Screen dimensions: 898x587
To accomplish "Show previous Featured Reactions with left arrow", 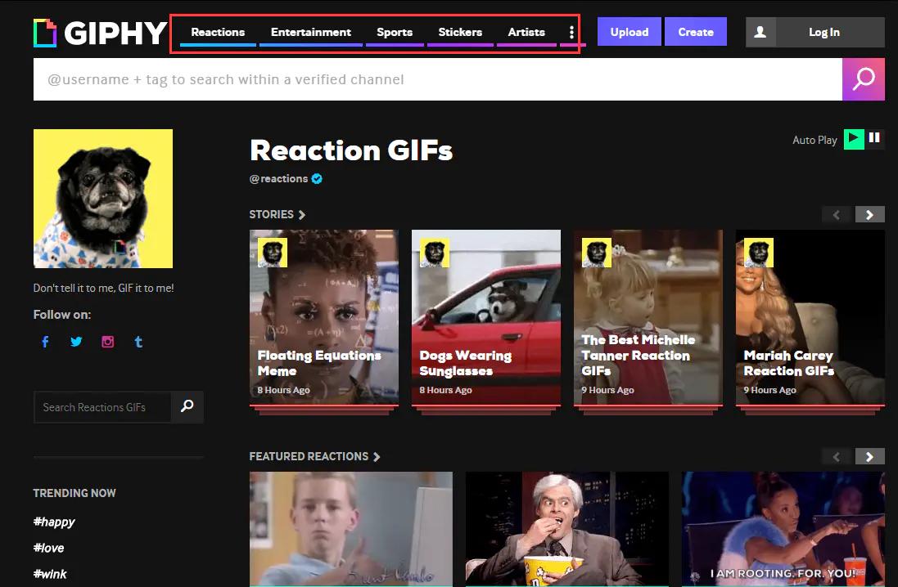I will [x=836, y=456].
